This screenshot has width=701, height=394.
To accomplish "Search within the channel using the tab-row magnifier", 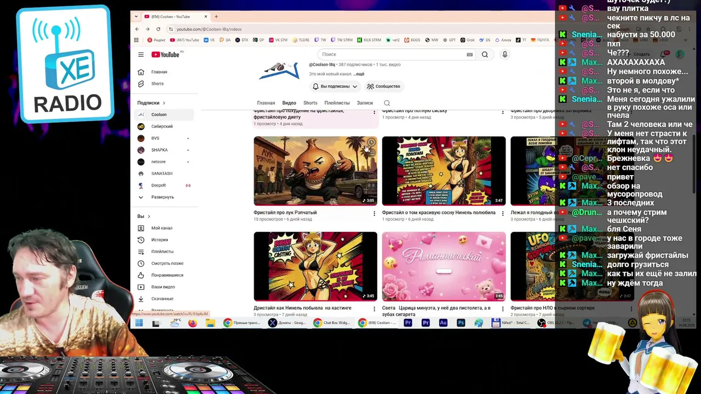I will click(x=387, y=103).
